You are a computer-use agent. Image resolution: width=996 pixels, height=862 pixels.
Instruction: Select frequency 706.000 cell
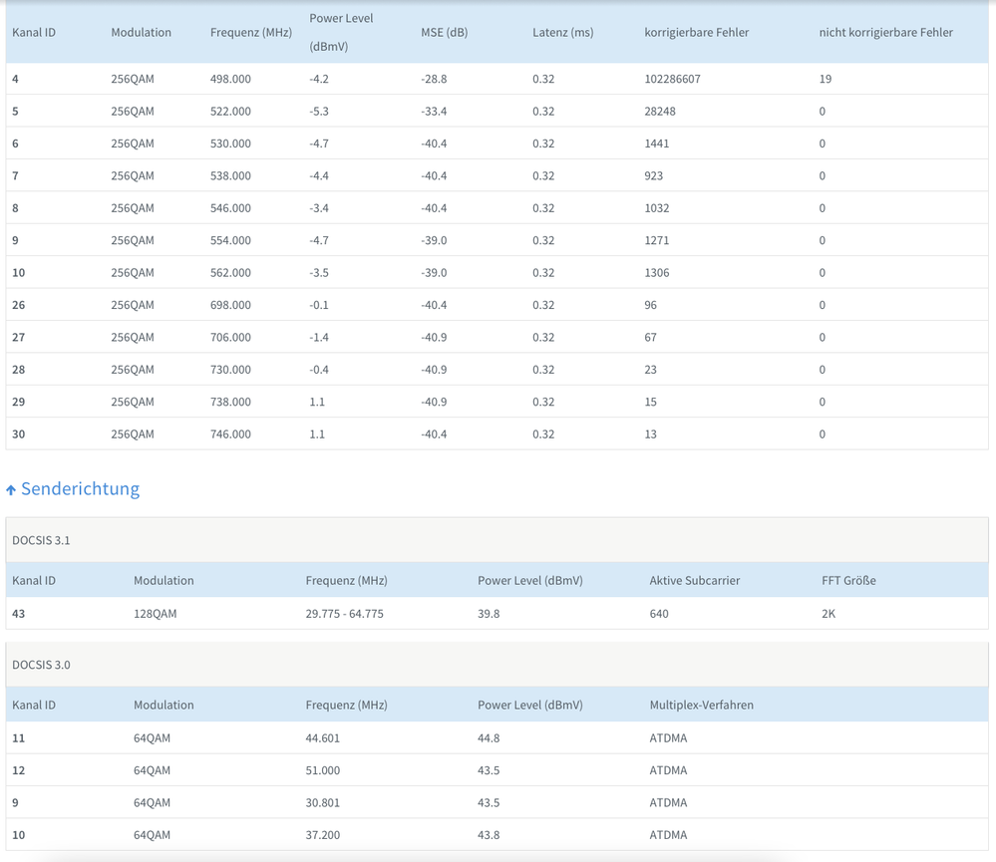(230, 337)
